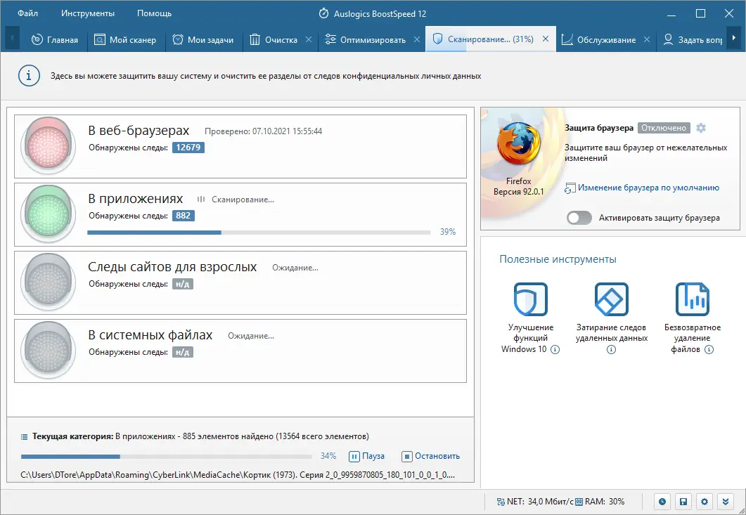Launch Безвозвратное удаление файлов tool
The height and width of the screenshot is (515, 746).
click(693, 299)
